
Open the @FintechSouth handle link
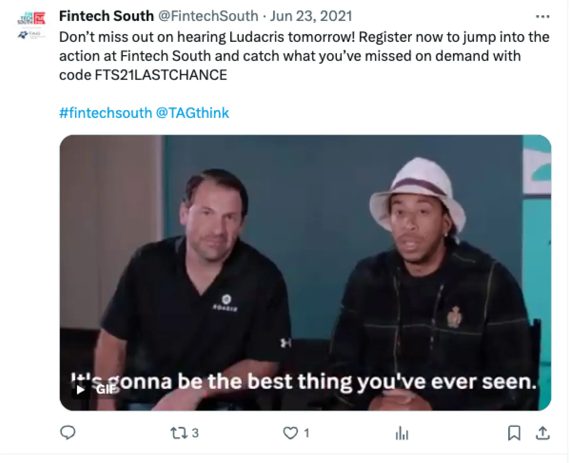208,16
